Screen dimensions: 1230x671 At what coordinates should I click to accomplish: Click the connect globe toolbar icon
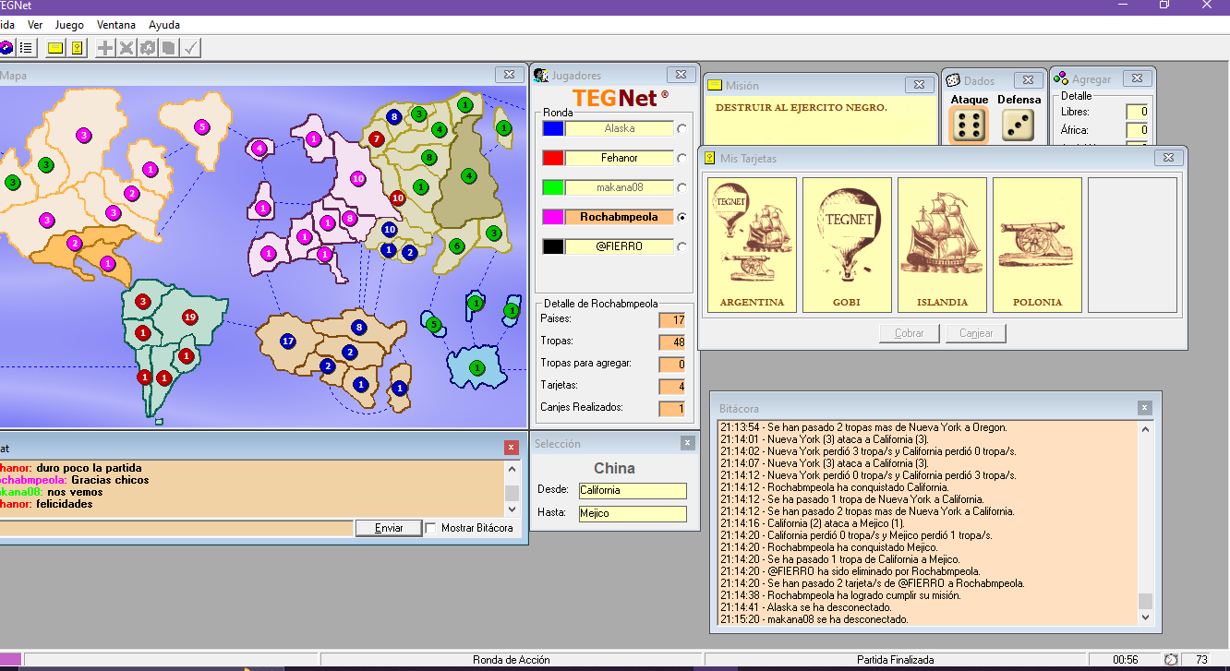(x=6, y=48)
